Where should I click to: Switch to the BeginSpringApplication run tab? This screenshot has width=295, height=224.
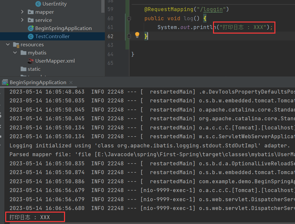38,82
